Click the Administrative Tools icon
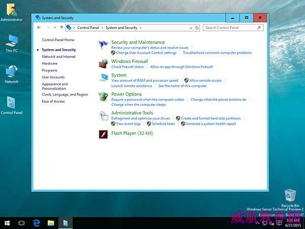 tap(104, 116)
